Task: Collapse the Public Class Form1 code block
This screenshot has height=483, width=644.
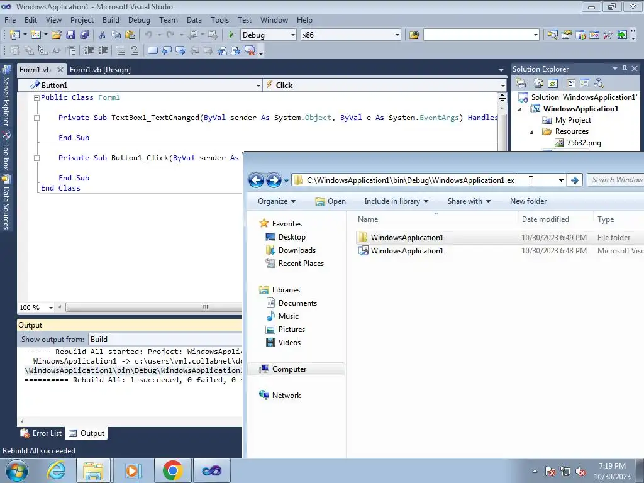Action: [36, 97]
